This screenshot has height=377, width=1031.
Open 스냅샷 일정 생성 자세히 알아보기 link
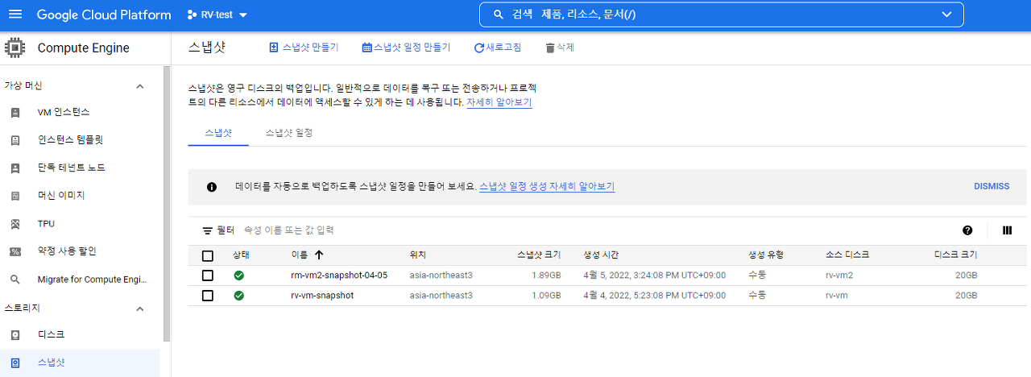tap(547, 187)
